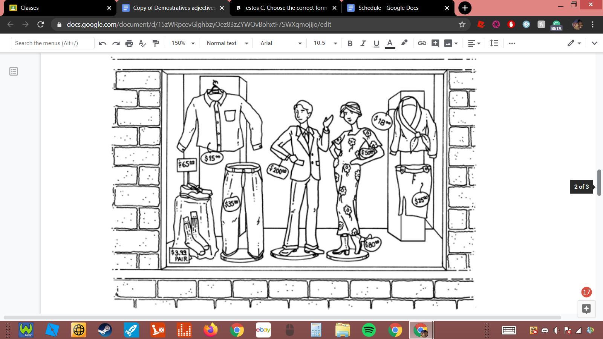Open the document outline icon

14,72
